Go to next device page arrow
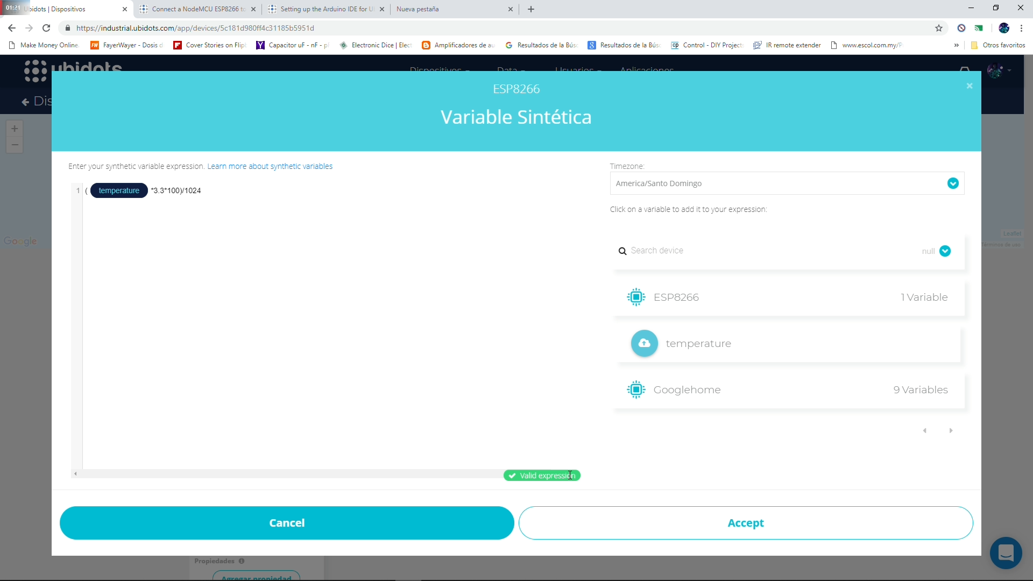Image resolution: width=1033 pixels, height=581 pixels. [x=951, y=430]
